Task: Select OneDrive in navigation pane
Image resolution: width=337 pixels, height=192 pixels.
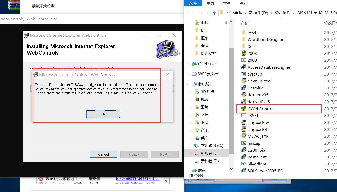Action: [x=207, y=63]
